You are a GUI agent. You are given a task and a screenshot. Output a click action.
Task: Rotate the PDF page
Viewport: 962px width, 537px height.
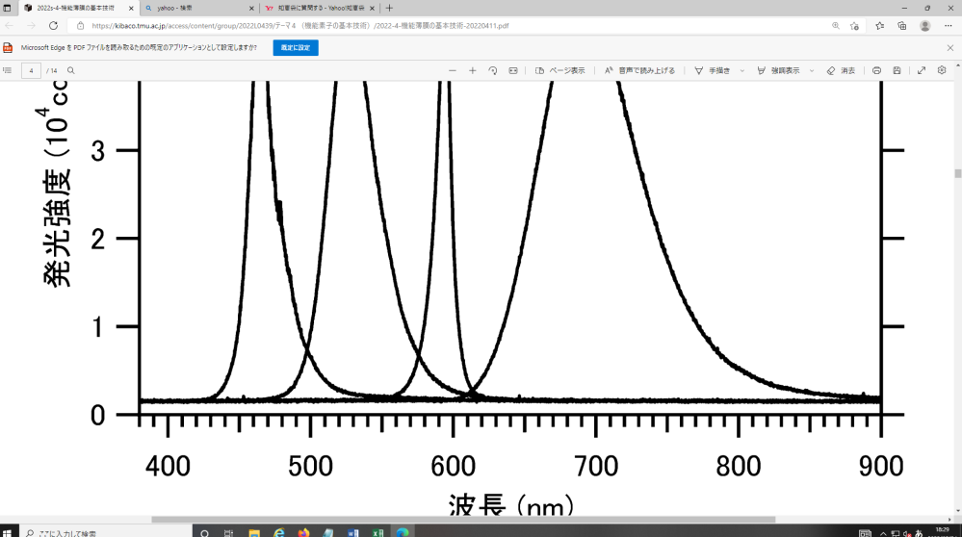[493, 70]
